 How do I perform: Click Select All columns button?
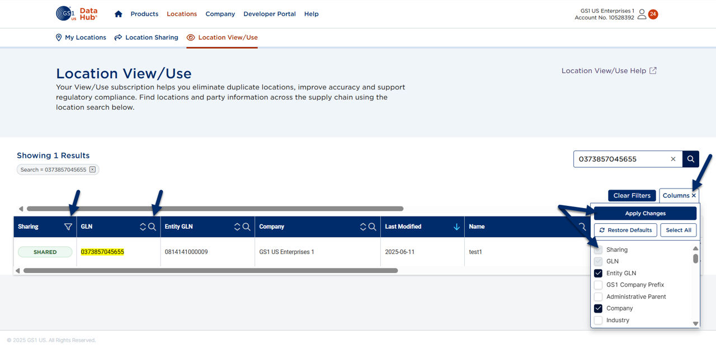tap(679, 230)
